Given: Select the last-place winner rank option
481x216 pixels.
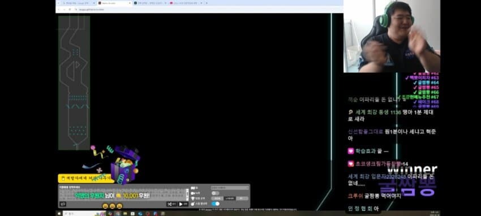Looking at the screenshot, I should pos(242,198).
